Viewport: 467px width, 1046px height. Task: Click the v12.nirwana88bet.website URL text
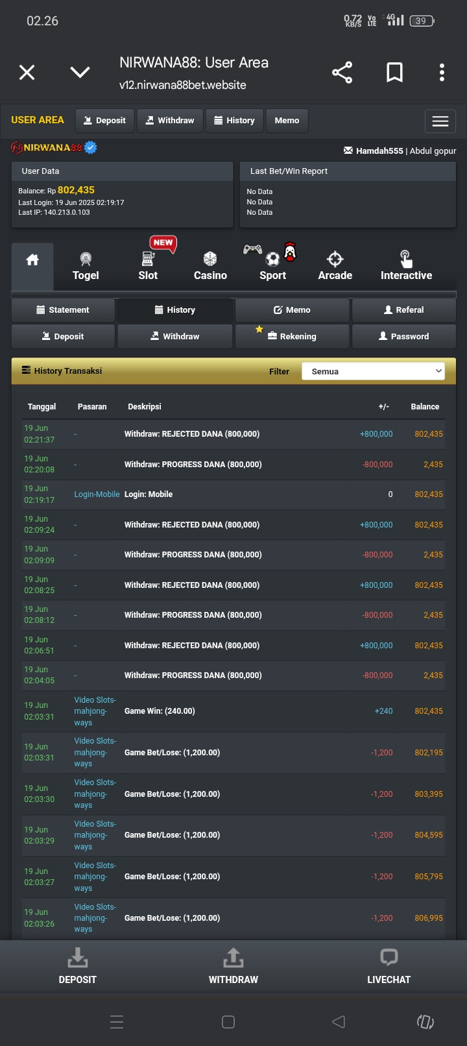[183, 85]
